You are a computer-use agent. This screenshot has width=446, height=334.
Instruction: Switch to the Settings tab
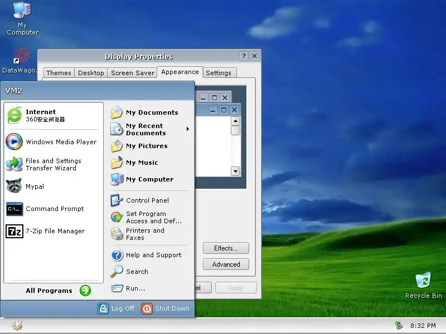(x=219, y=73)
